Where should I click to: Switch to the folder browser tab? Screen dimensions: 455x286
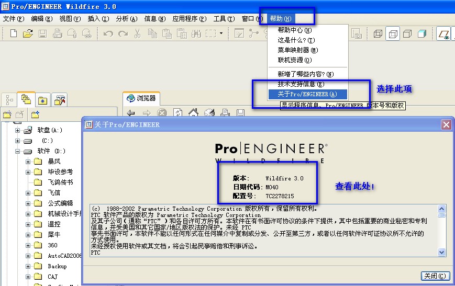click(26, 100)
